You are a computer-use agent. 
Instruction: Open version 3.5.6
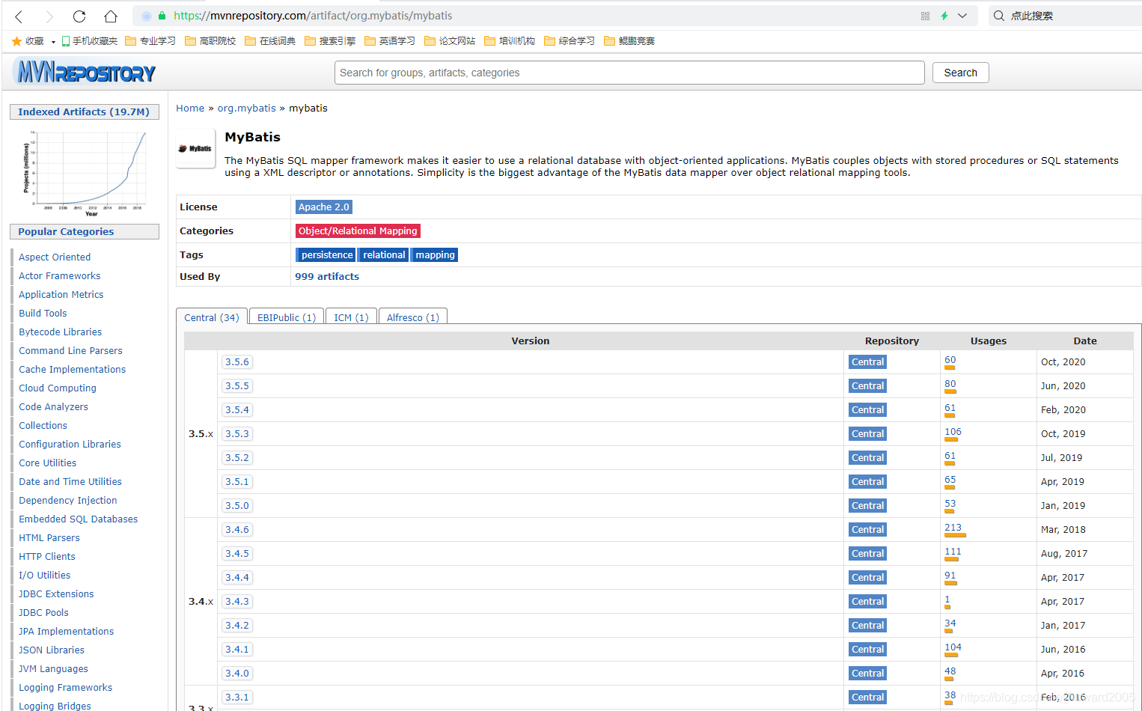click(237, 362)
